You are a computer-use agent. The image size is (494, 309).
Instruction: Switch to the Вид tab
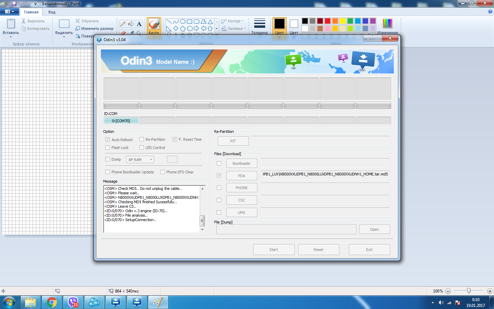coord(52,12)
